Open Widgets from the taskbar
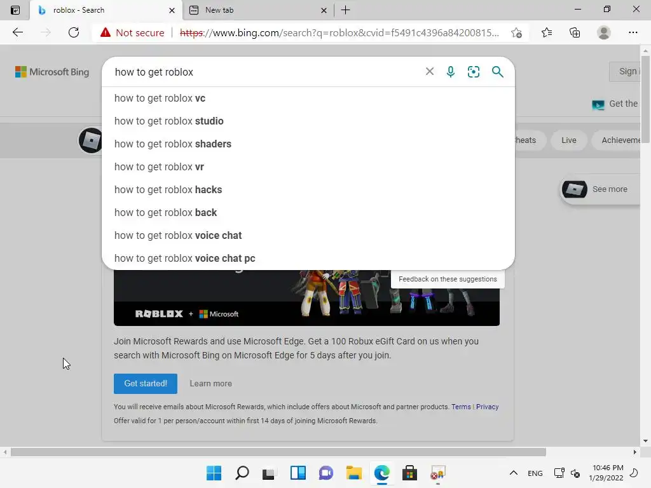The image size is (651, 488). click(x=298, y=473)
